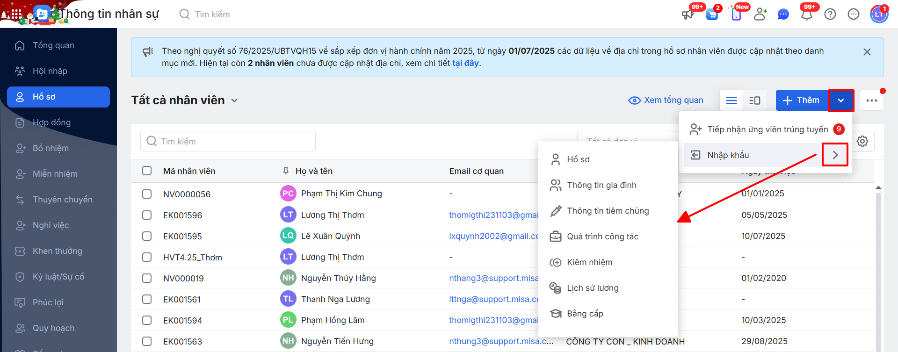Choose Thông tin gia đình import option

point(608,185)
